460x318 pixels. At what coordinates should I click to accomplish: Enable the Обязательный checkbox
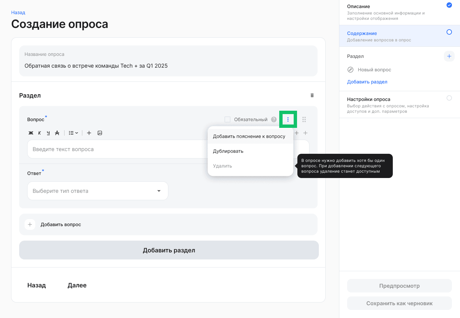227,119
